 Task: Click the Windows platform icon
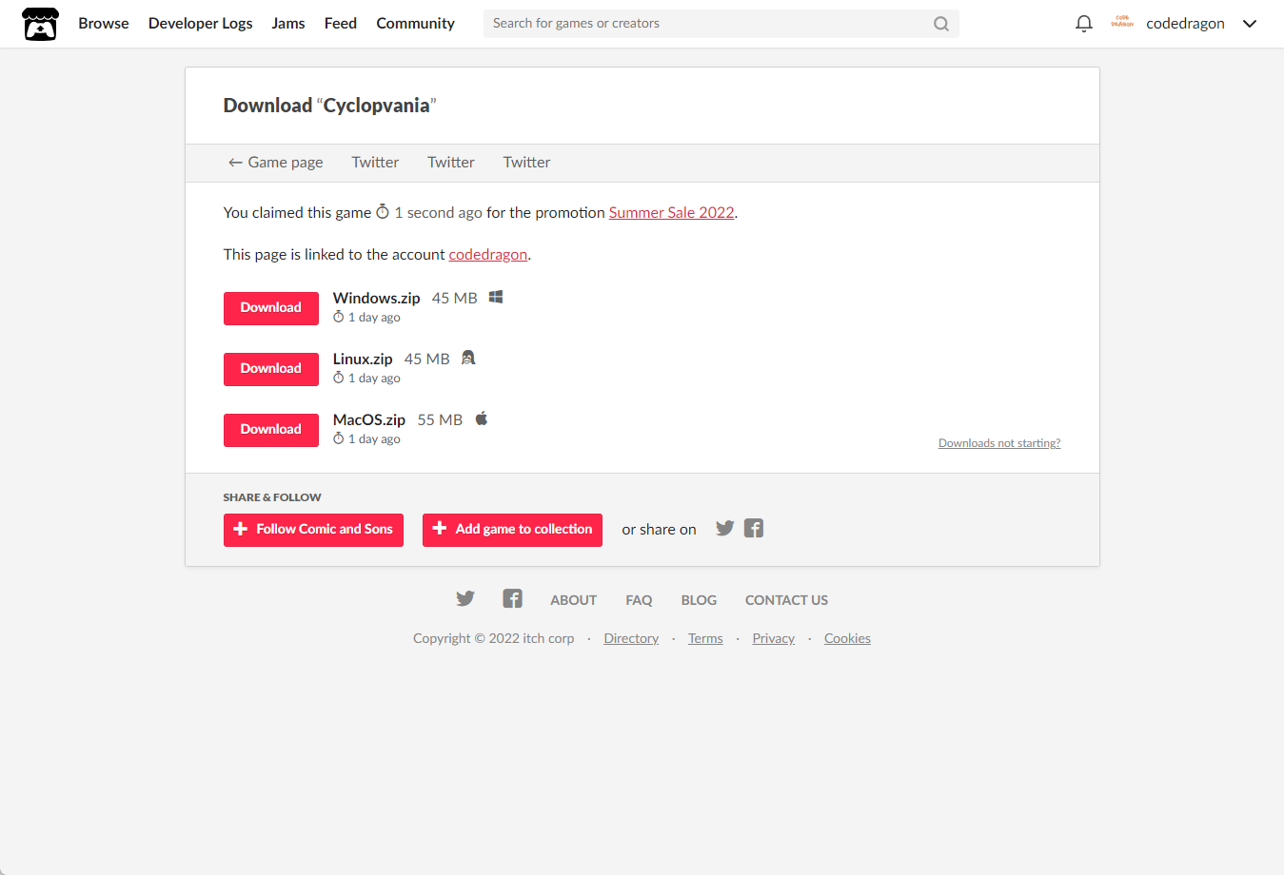pyautogui.click(x=496, y=298)
